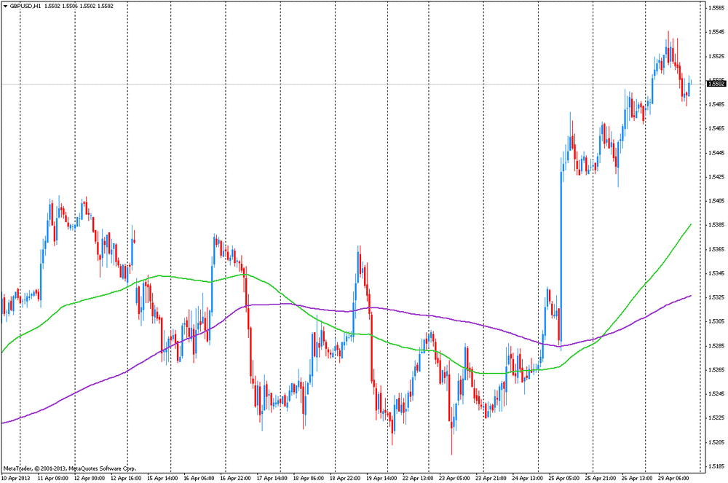Click the 11 Apr 08:00 time label
Screen dimensions: 728x483
pos(52,478)
